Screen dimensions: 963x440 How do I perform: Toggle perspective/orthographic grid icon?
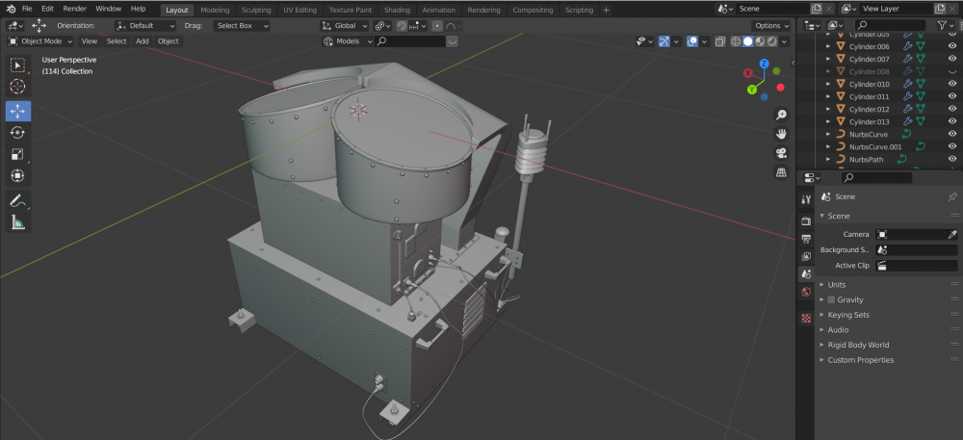[781, 172]
